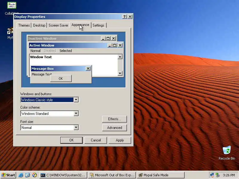Click the preview Disabled menu item
Screen dimensions: 239x179
coord(50,51)
